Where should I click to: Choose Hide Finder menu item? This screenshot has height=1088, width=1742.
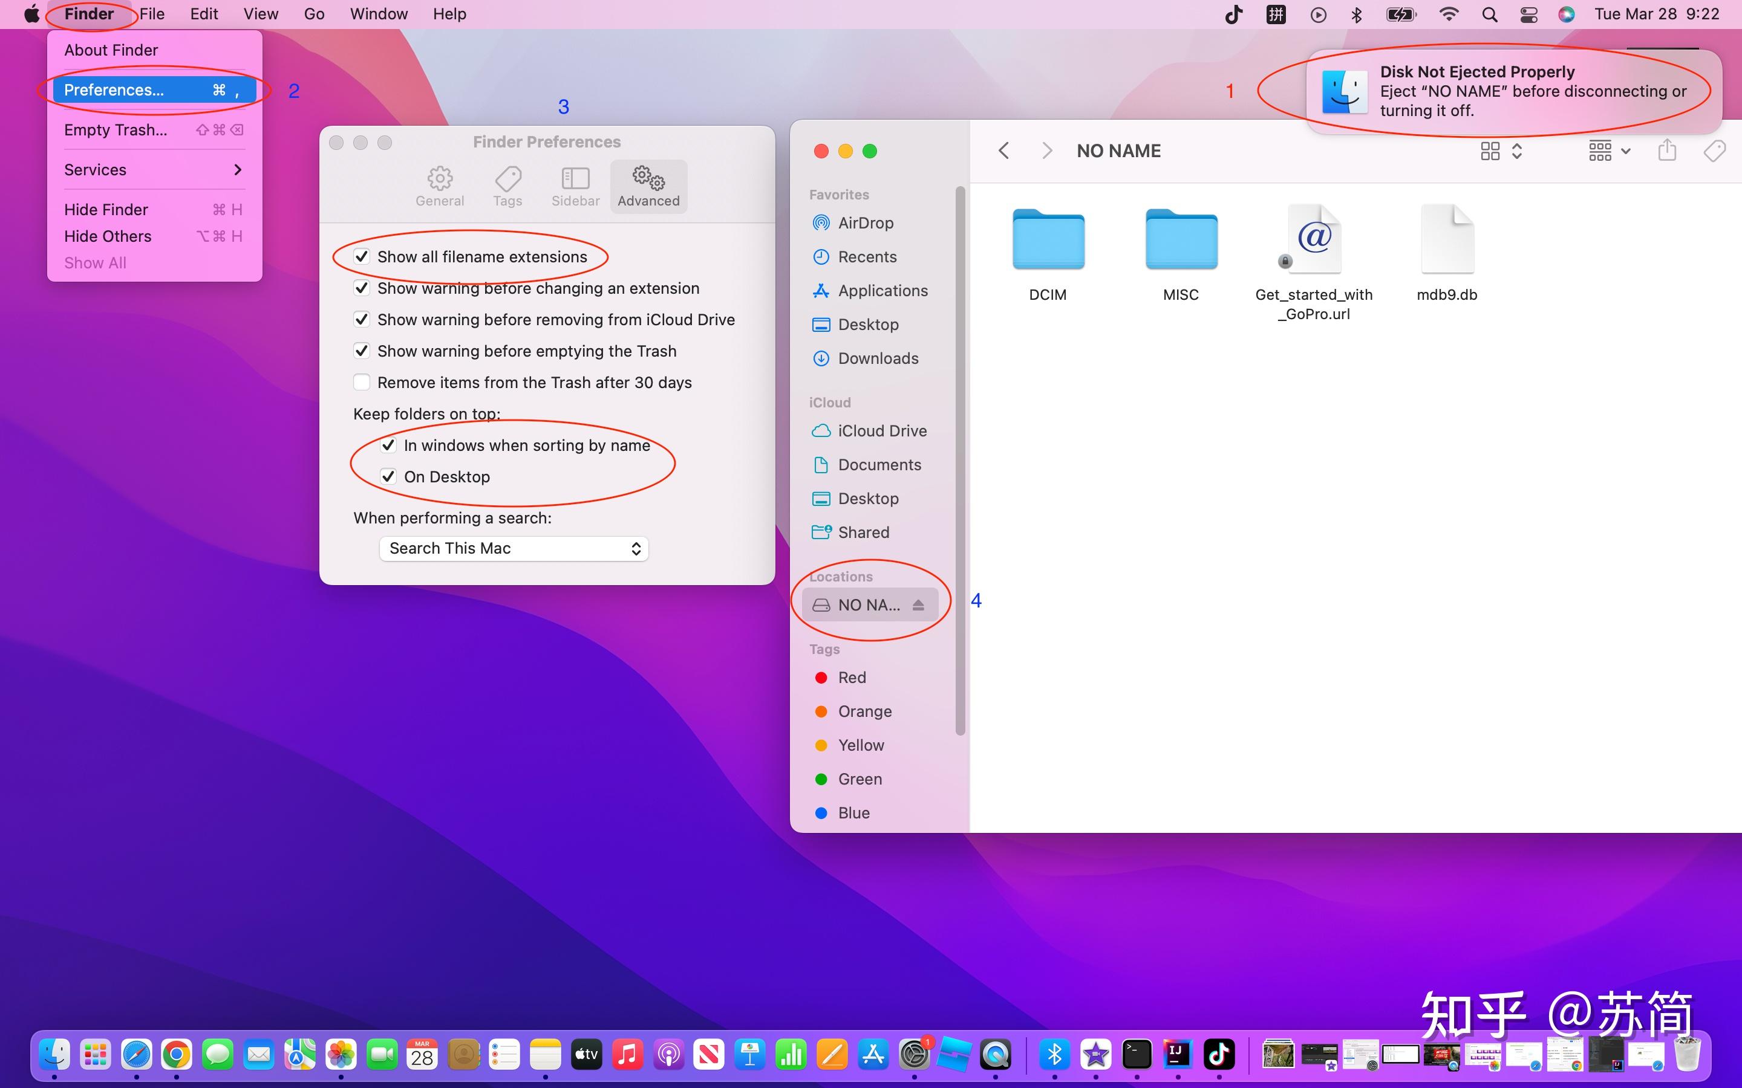tap(154, 210)
